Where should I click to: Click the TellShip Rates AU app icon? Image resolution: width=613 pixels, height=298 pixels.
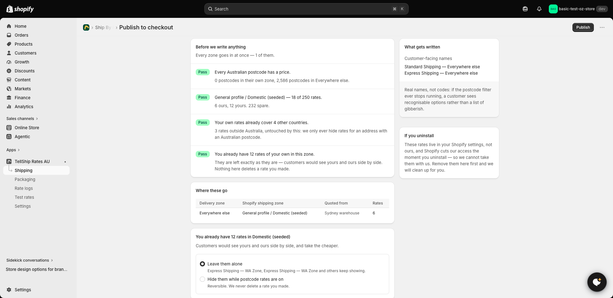(9, 161)
